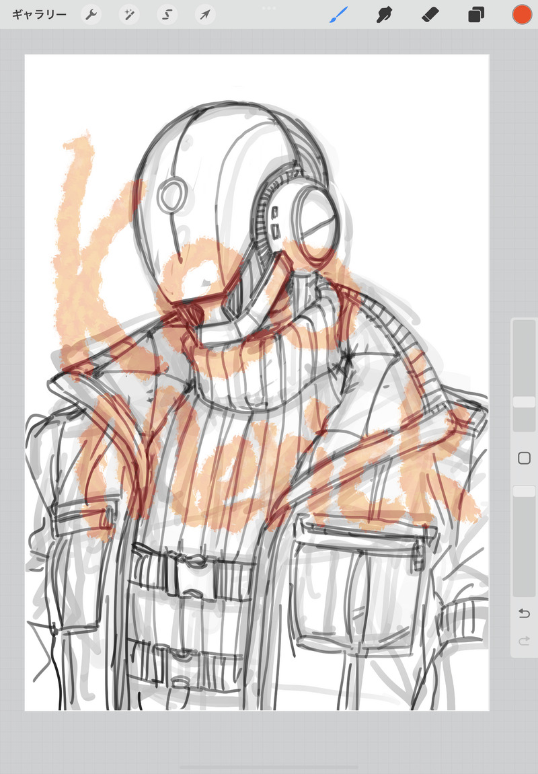Screen dimensions: 538x774
Task: Select the Brush tool
Action: coord(338,15)
